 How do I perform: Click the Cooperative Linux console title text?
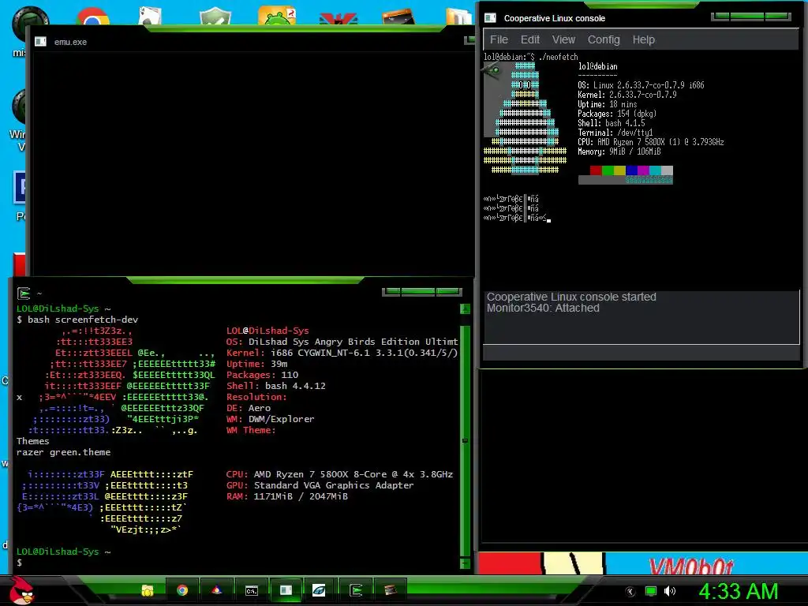pyautogui.click(x=555, y=18)
